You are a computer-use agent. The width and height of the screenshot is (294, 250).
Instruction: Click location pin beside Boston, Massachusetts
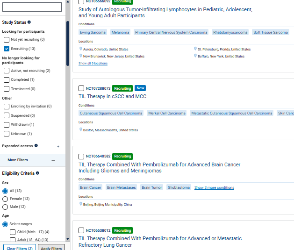pyautogui.click(x=81, y=129)
